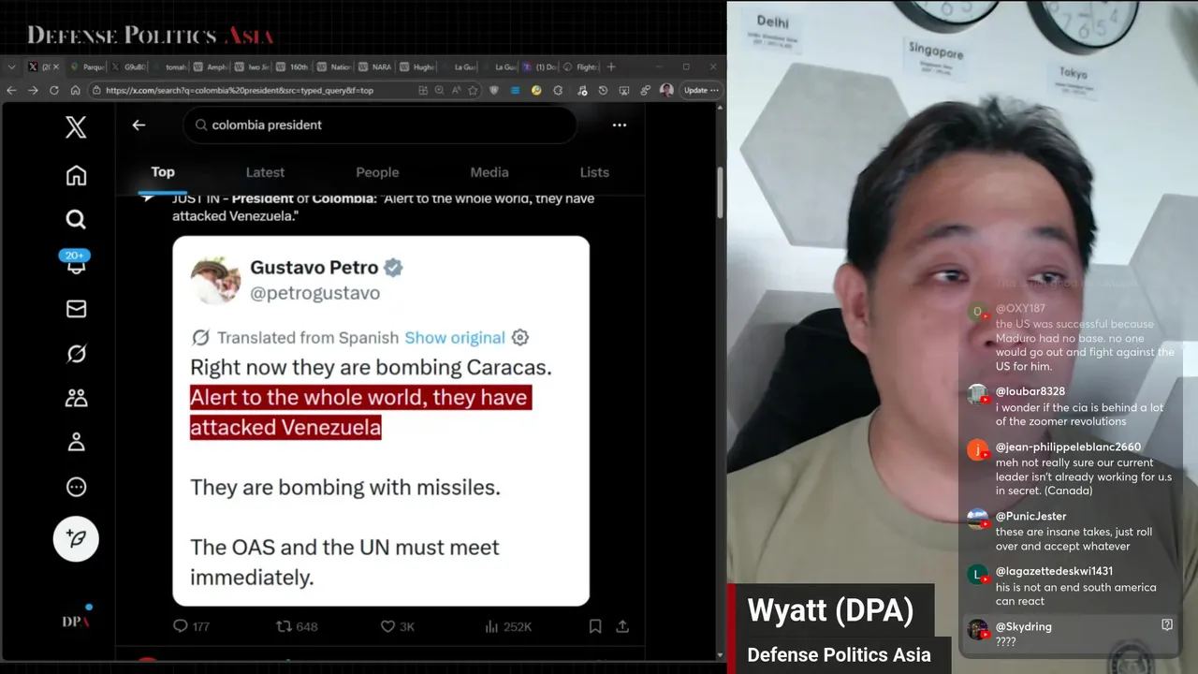1198x674 pixels.
Task: Switch to the '160th' browser tab
Action: coord(291,66)
